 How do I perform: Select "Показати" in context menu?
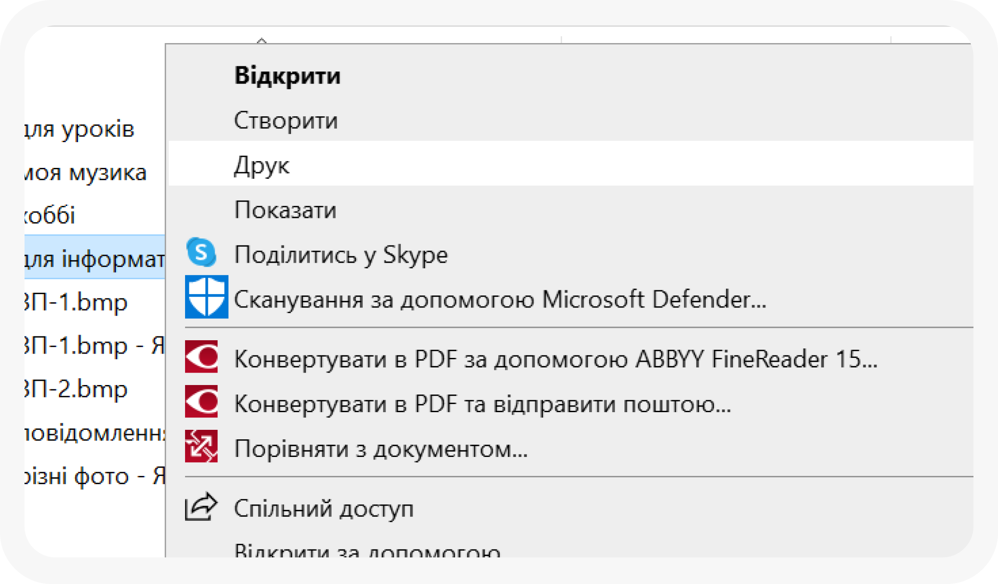point(285,210)
